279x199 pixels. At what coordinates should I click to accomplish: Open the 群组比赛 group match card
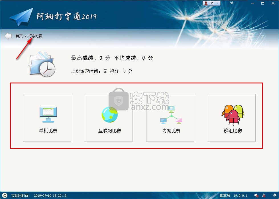[x=232, y=118]
